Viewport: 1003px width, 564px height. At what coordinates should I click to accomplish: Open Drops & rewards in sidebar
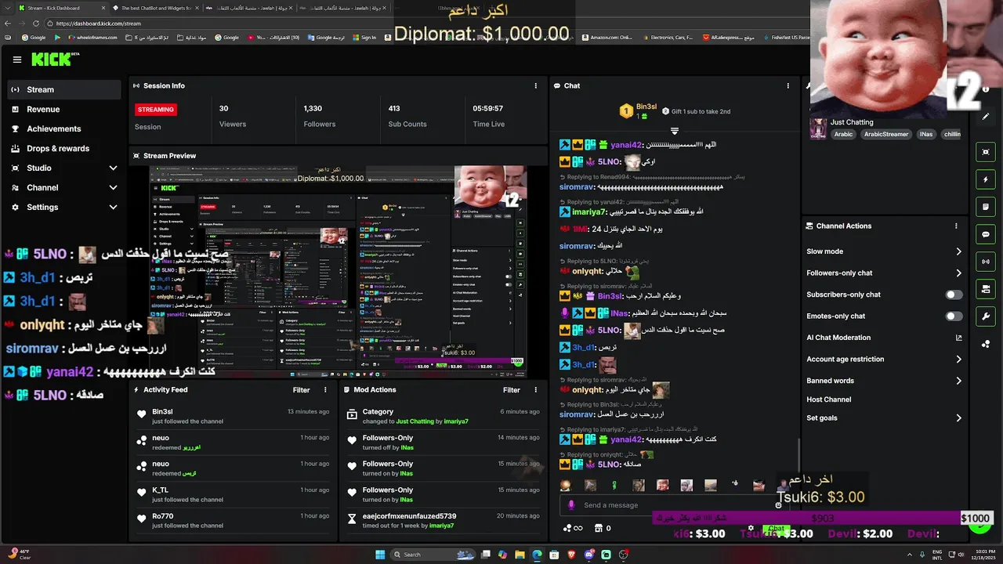(64, 148)
